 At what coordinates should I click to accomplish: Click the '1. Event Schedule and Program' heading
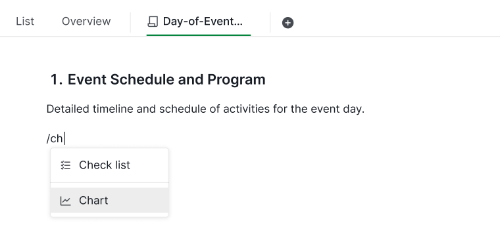158,79
